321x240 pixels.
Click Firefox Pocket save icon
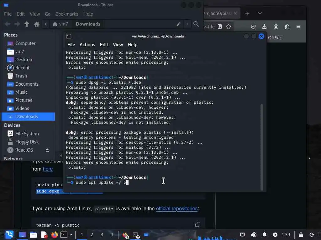click(x=253, y=27)
